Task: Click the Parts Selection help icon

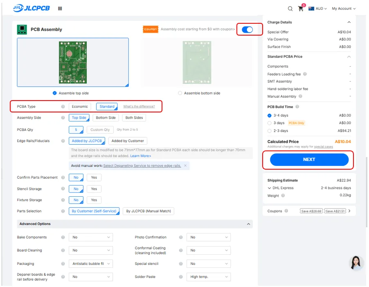Action: 63,211
